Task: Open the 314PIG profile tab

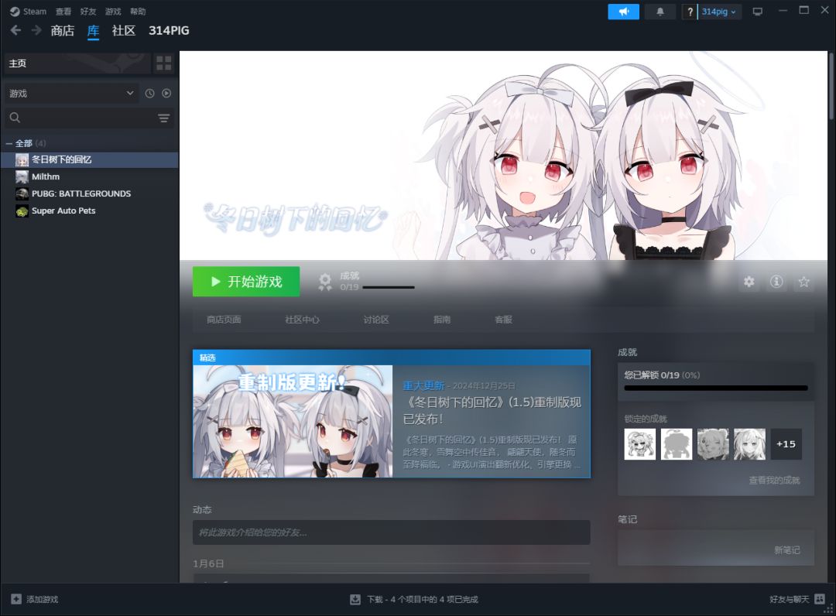Action: pyautogui.click(x=169, y=30)
